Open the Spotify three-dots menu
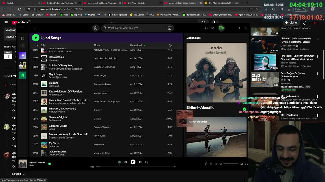325x182 pixels. (22, 28)
